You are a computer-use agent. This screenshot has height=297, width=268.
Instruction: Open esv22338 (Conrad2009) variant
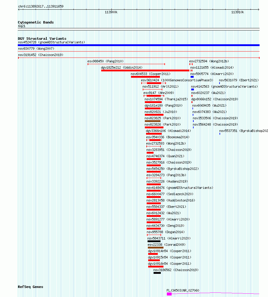point(167,245)
